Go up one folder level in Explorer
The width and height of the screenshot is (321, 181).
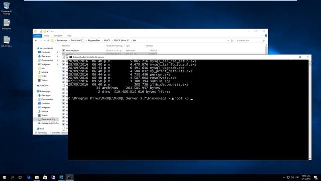click(x=48, y=41)
